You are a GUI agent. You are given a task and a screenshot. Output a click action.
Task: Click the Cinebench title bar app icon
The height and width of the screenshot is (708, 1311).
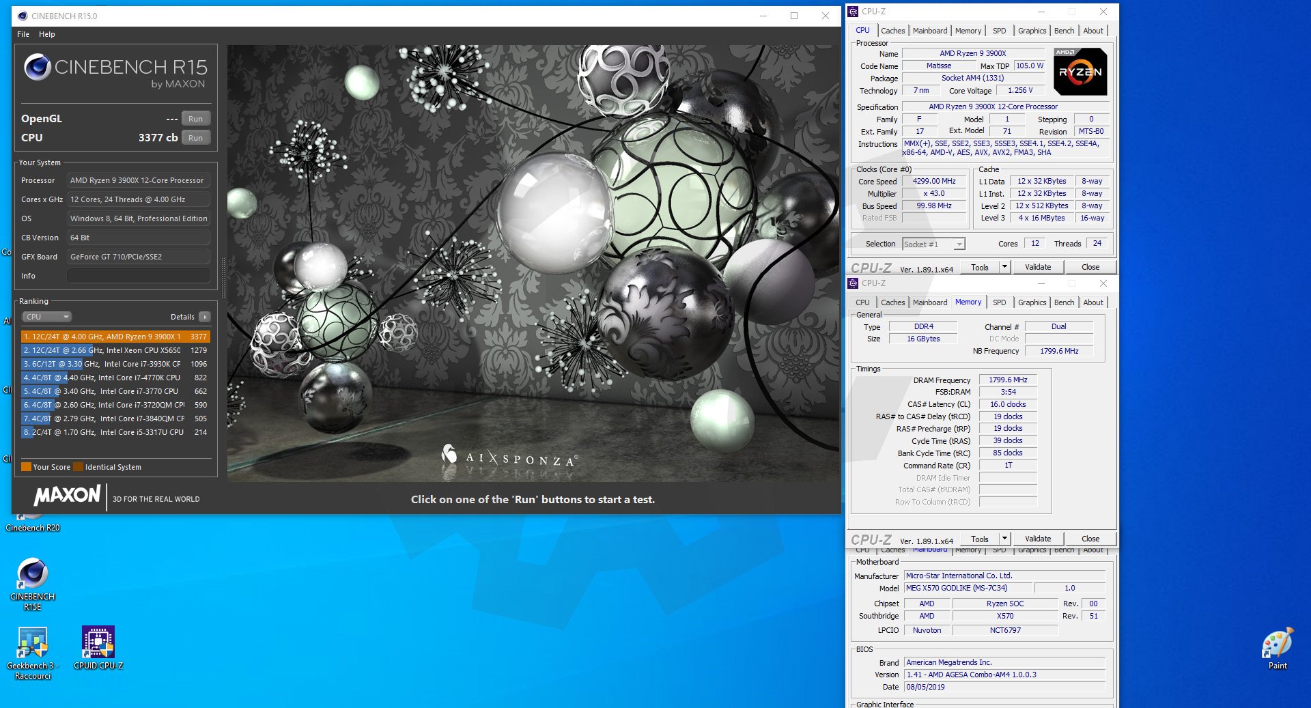[x=23, y=16]
